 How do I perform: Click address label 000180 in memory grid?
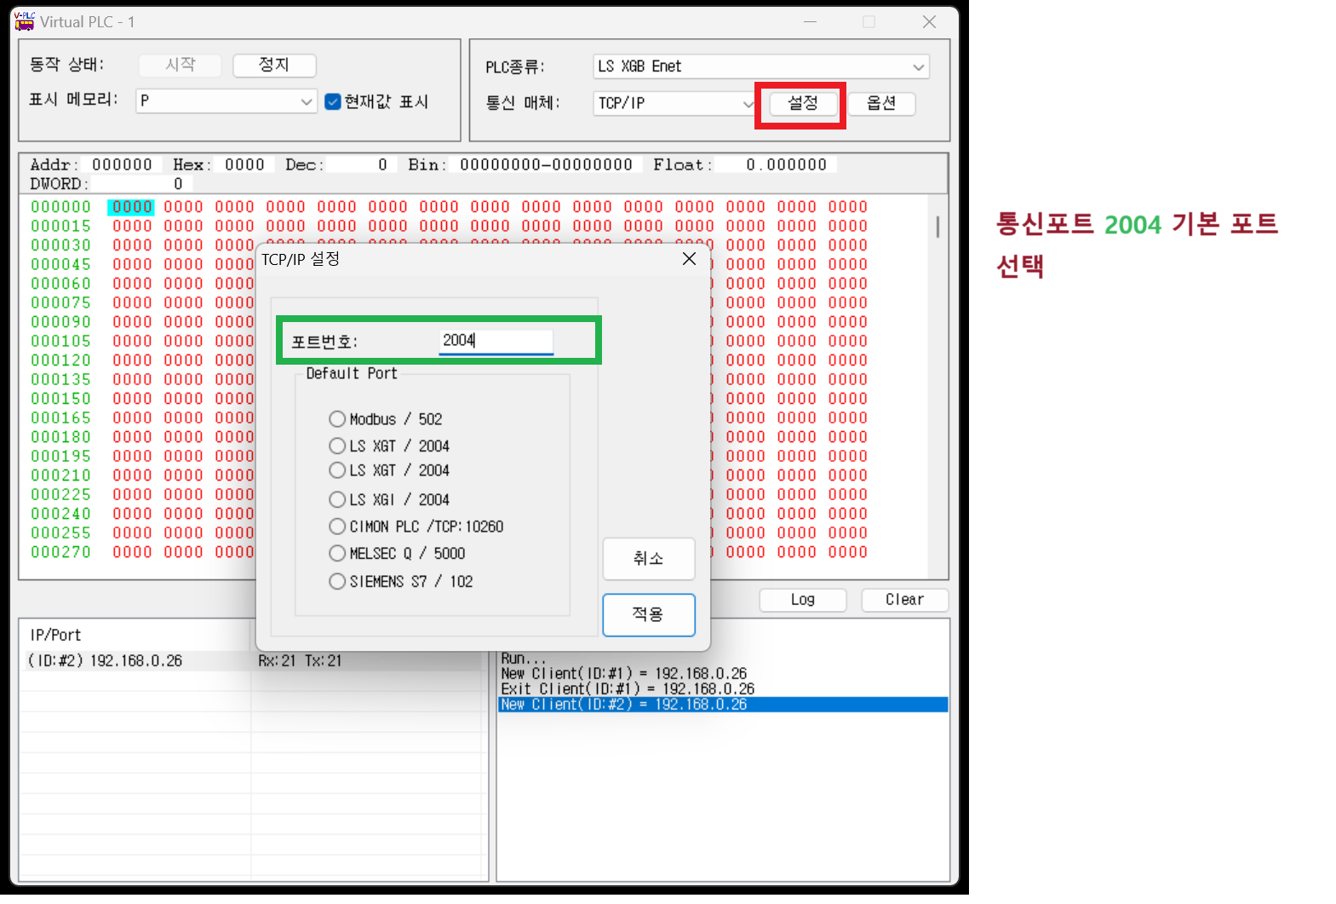coord(60,437)
